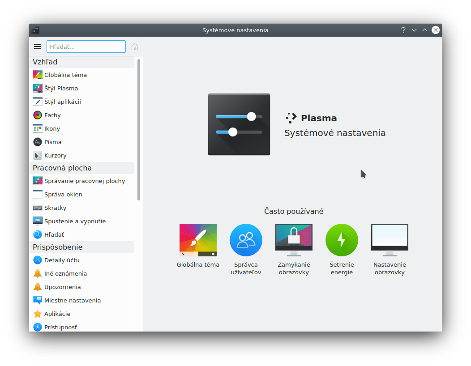Open Ikony settings
The height and width of the screenshot is (366, 471).
pyautogui.click(x=81, y=128)
